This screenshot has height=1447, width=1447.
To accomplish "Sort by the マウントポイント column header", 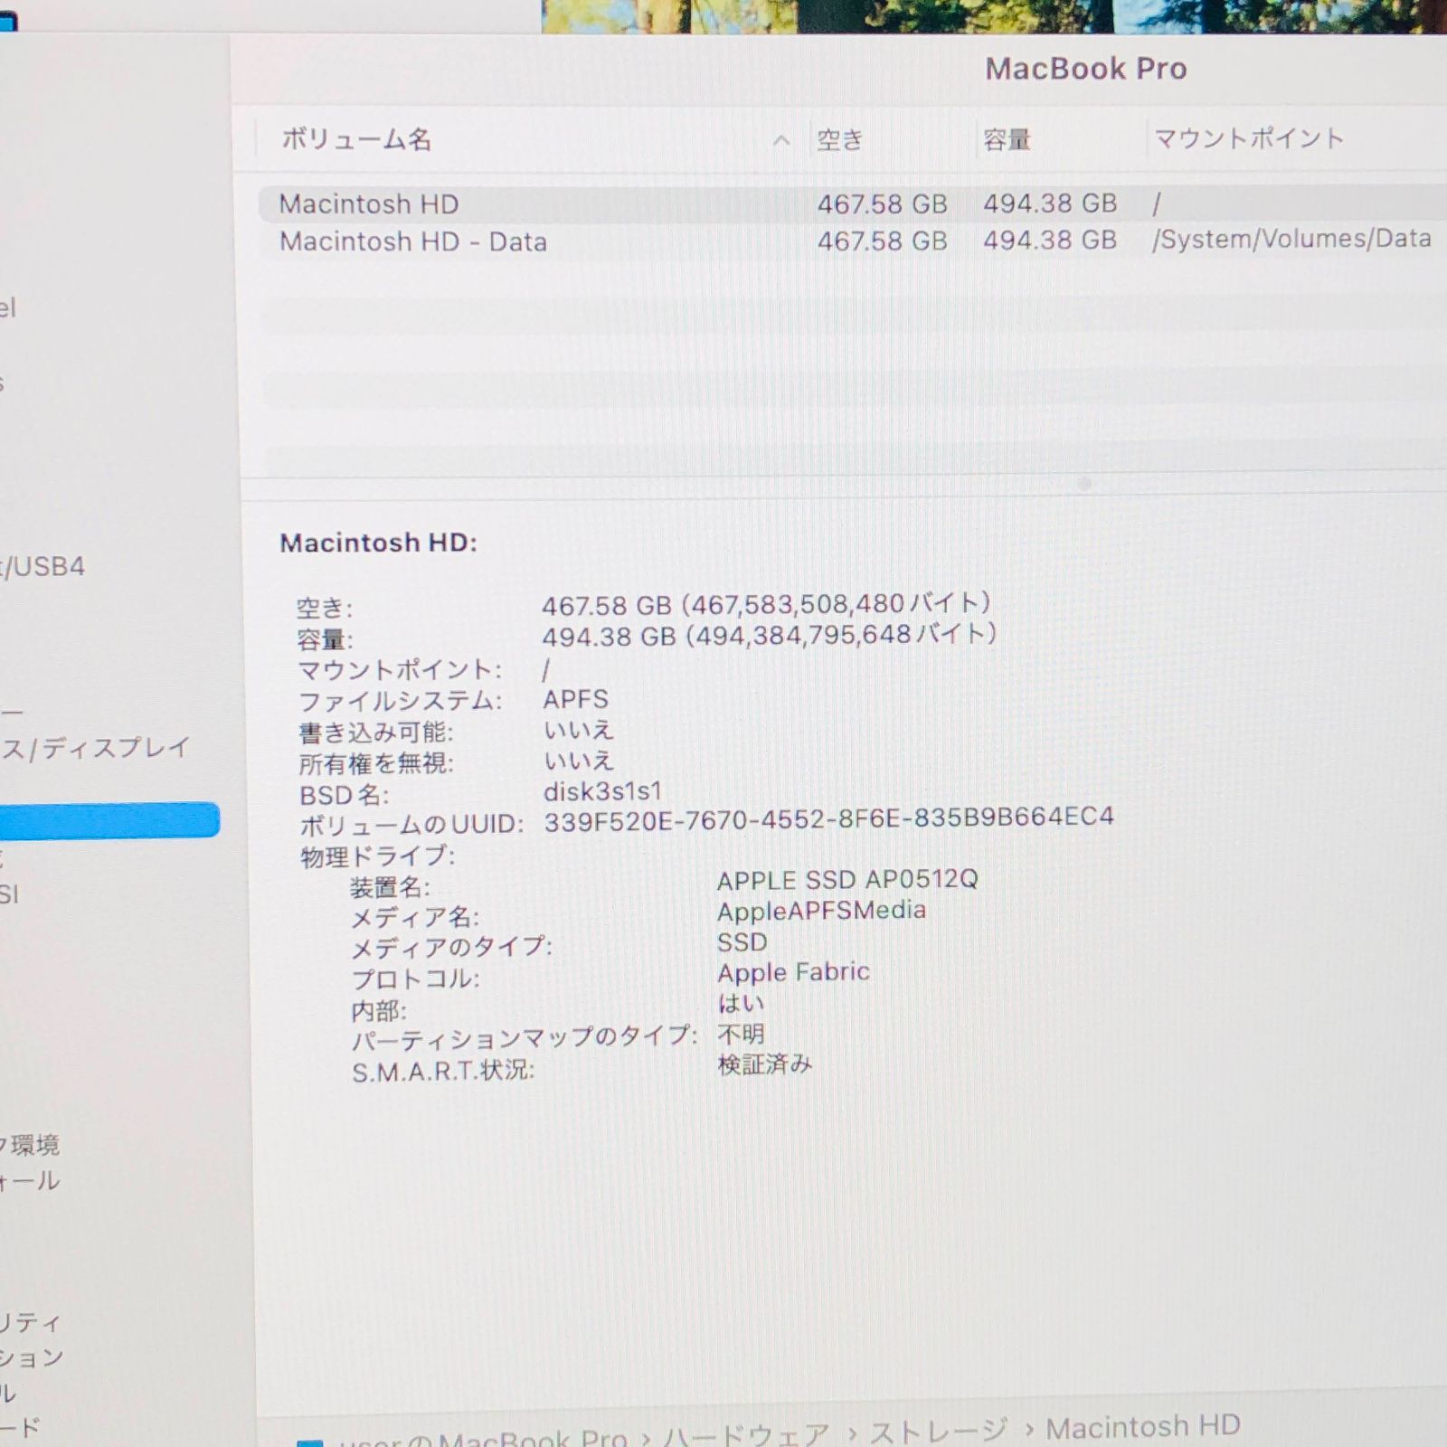I will (x=1249, y=138).
